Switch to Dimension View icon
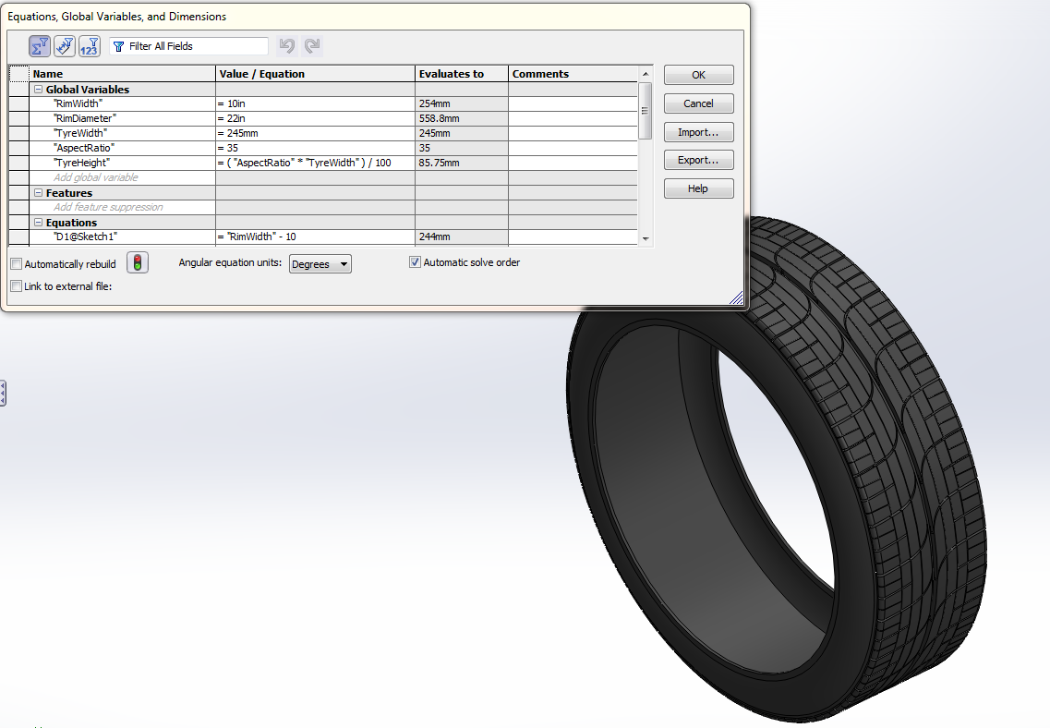The image size is (1050, 728). pyautogui.click(x=89, y=46)
